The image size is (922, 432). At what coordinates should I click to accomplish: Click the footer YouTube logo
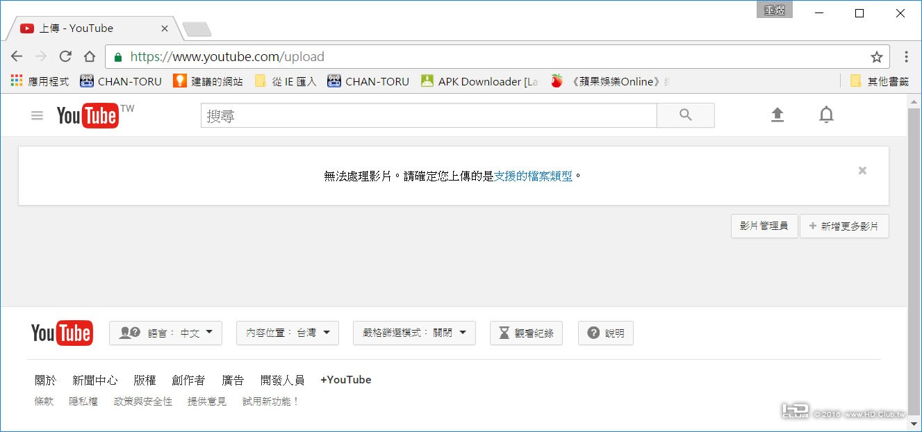[61, 333]
